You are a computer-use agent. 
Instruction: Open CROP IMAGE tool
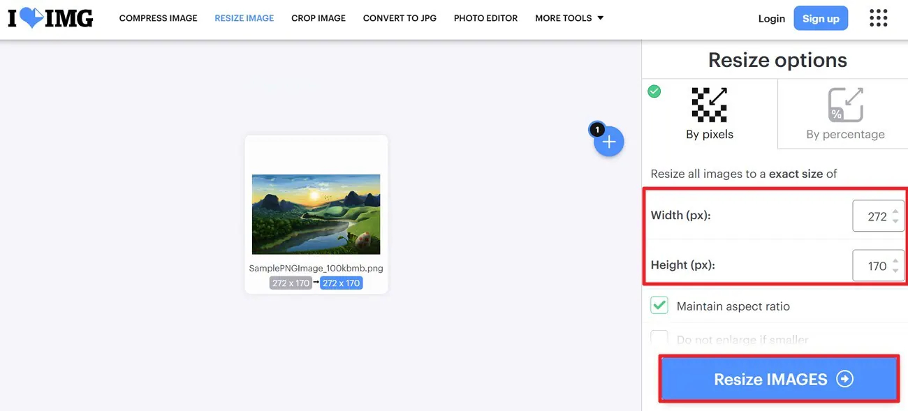pos(318,18)
